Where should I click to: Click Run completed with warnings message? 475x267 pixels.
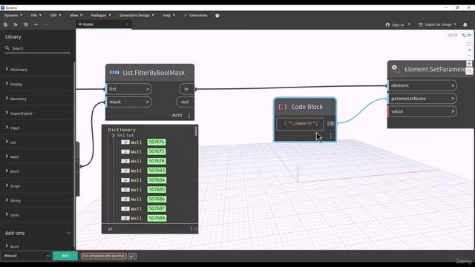[x=104, y=256]
